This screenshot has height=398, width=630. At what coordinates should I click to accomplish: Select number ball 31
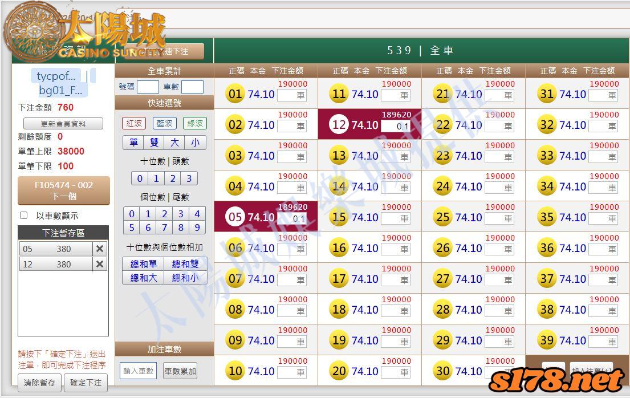click(x=547, y=94)
